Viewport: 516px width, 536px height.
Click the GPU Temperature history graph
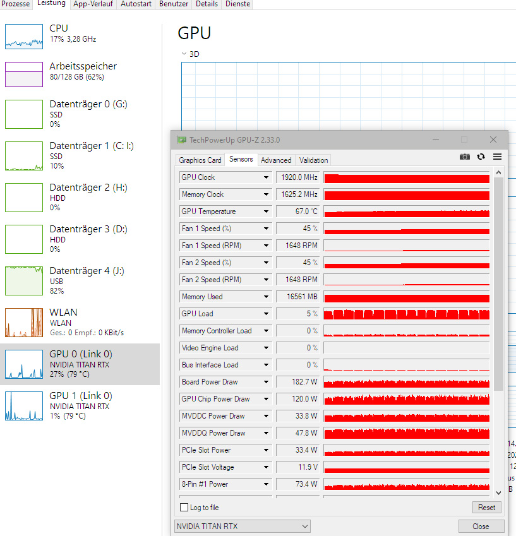click(x=407, y=211)
